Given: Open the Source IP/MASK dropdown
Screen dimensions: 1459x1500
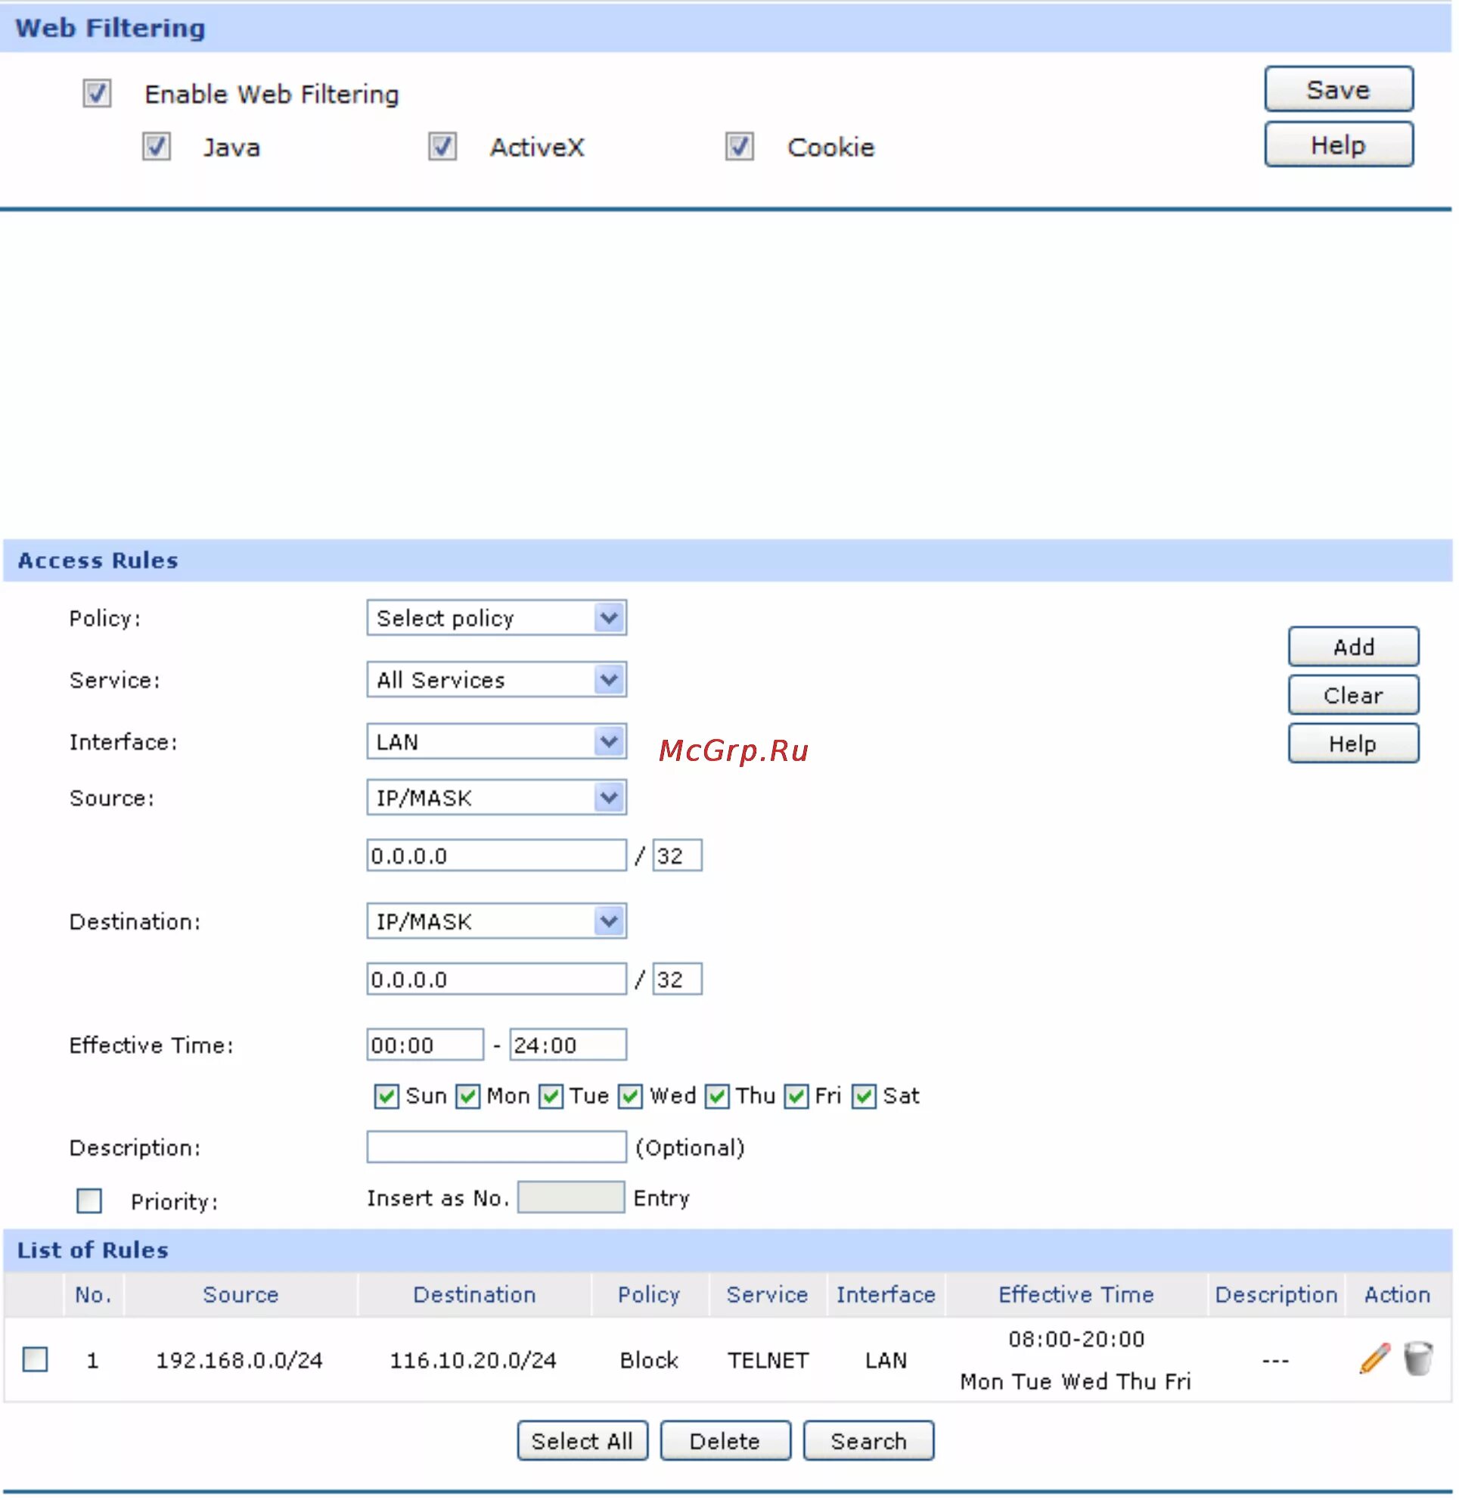Looking at the screenshot, I should coord(495,797).
